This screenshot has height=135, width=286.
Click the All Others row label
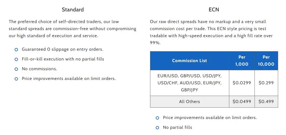189,101
